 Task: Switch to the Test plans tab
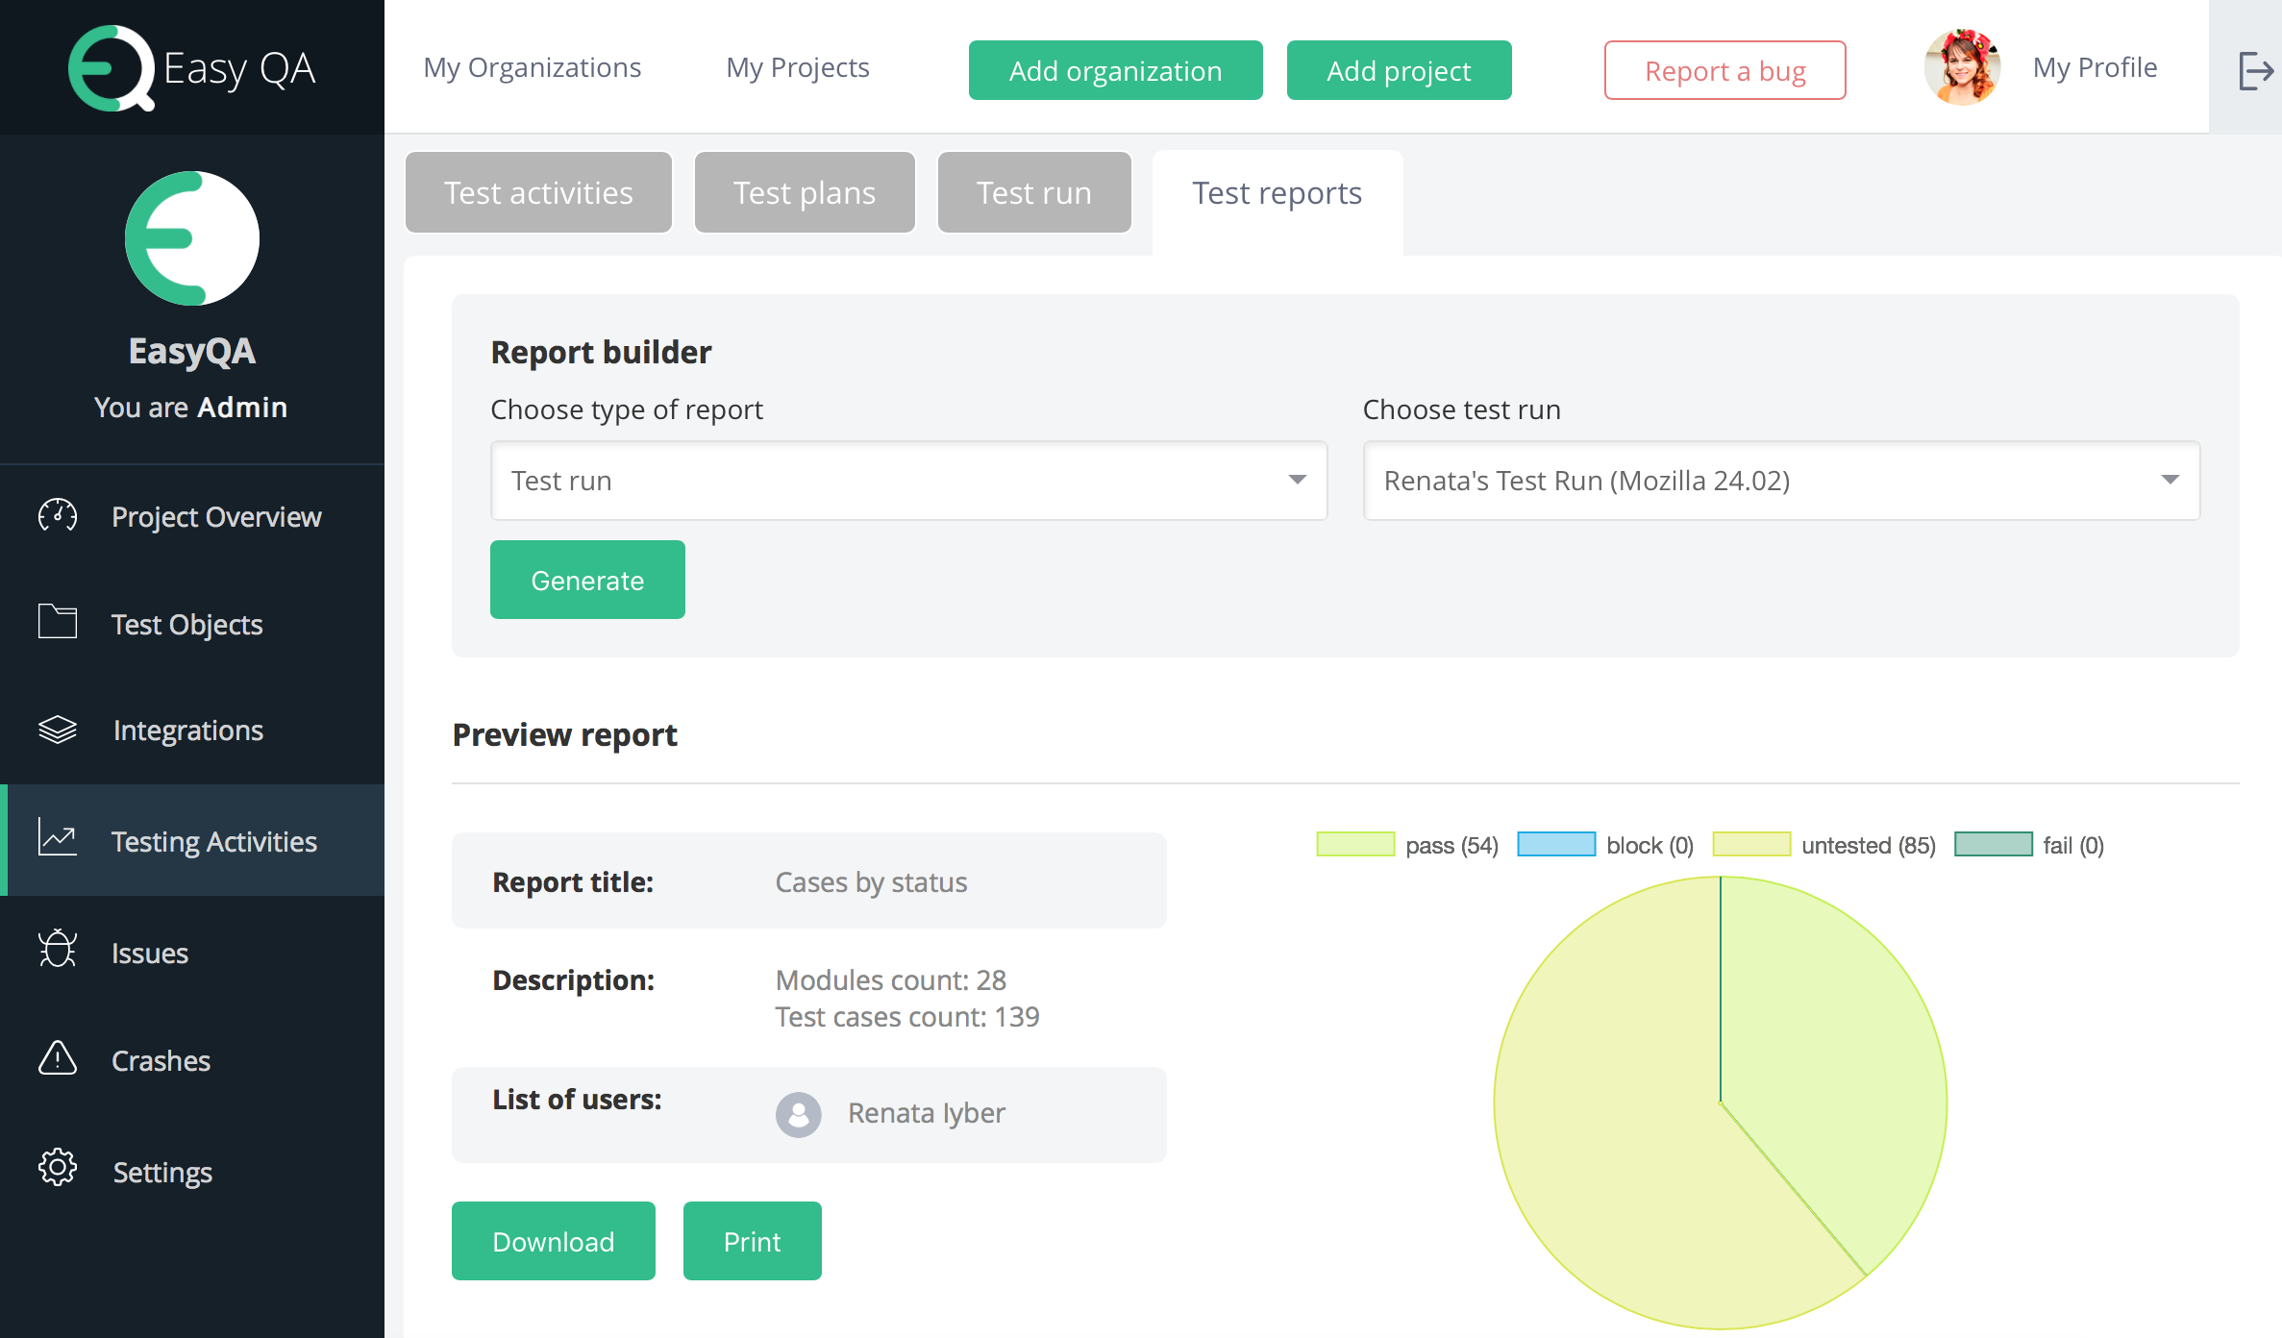click(x=805, y=193)
